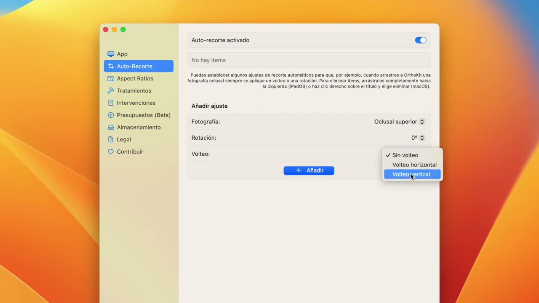Click the Contribuir heart icon
The height and width of the screenshot is (303, 539).
point(111,151)
